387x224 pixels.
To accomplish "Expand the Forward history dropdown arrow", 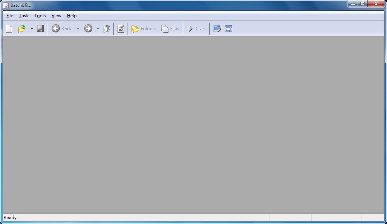I will click(x=98, y=29).
